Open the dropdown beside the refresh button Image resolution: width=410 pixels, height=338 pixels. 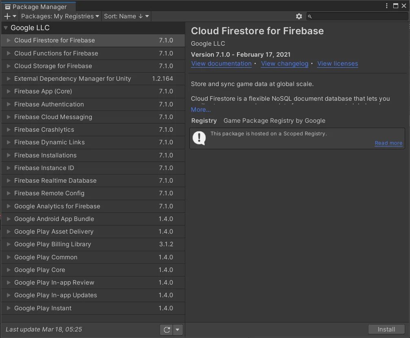coord(177,329)
